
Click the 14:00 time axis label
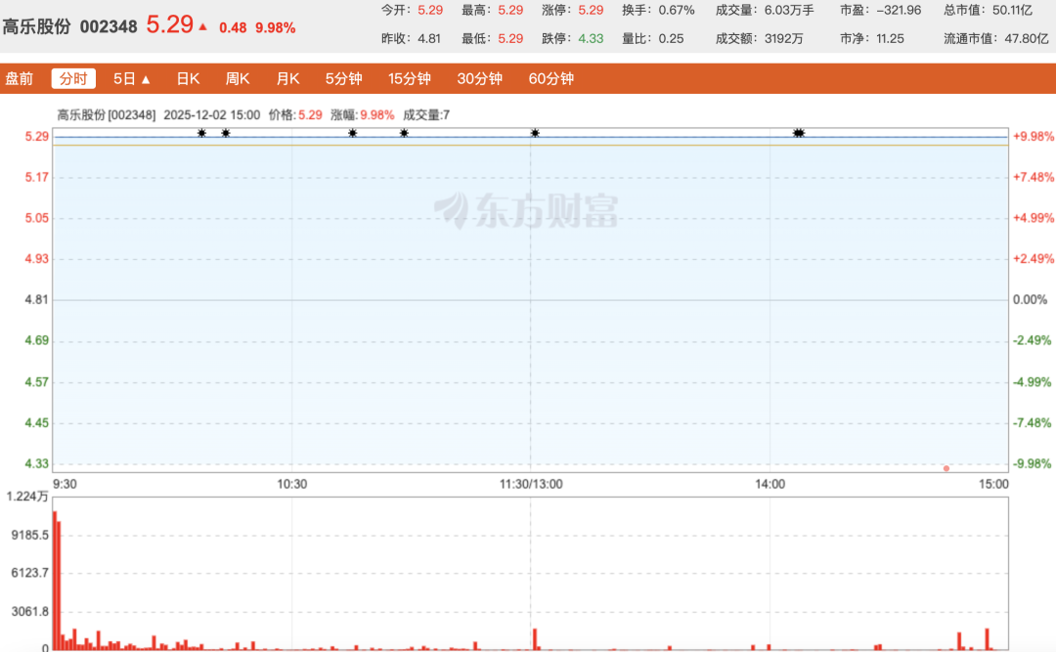click(x=770, y=484)
